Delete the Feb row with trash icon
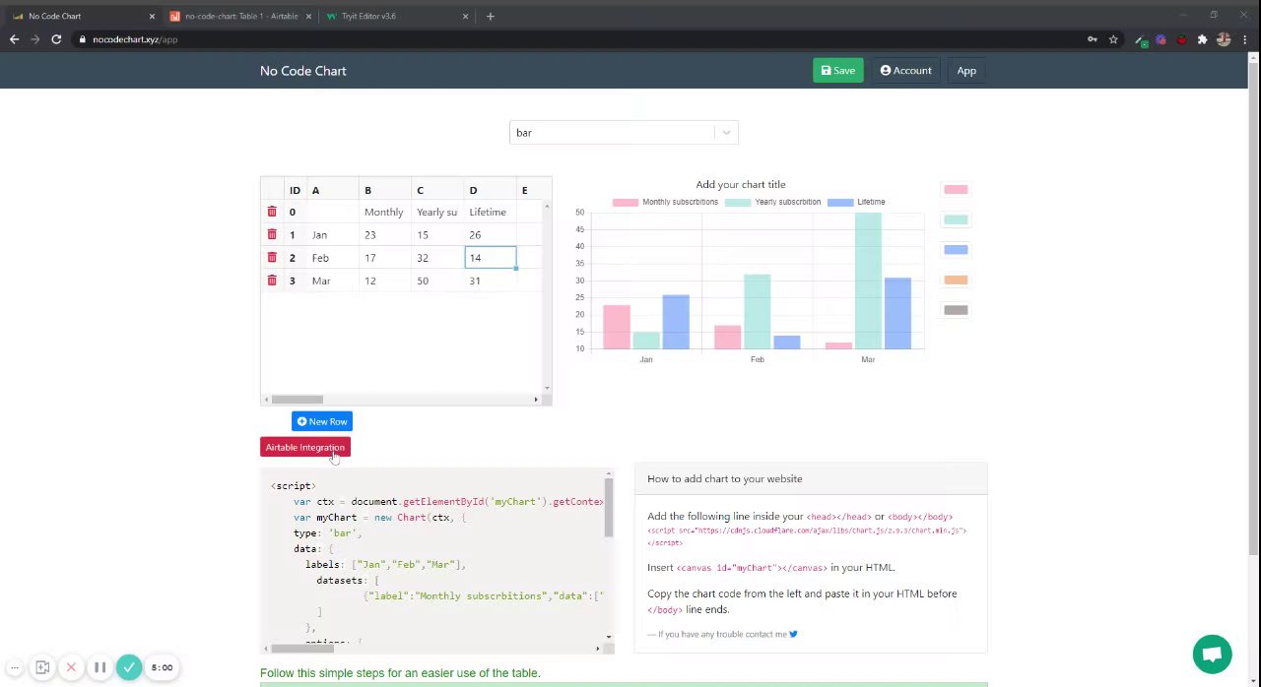1261x687 pixels. 272,258
